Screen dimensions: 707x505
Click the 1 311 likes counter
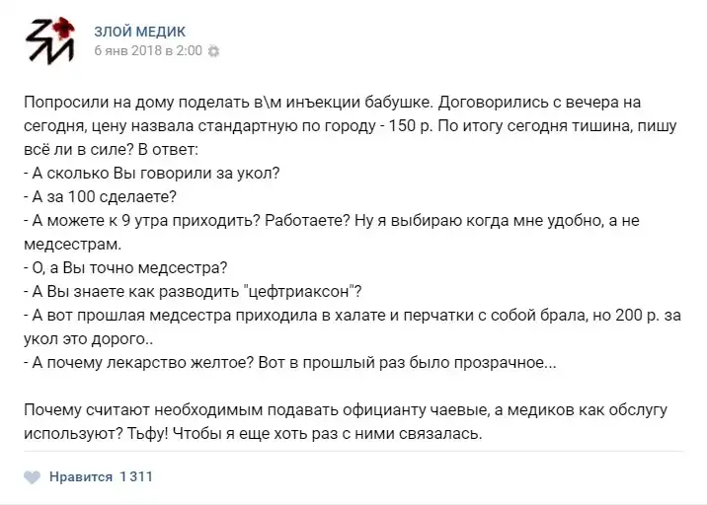[x=135, y=477]
